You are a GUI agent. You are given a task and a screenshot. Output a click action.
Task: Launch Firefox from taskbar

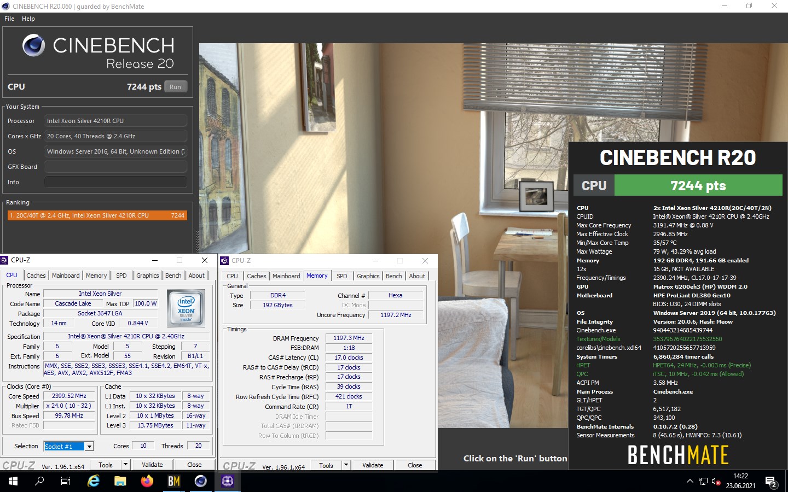click(147, 481)
